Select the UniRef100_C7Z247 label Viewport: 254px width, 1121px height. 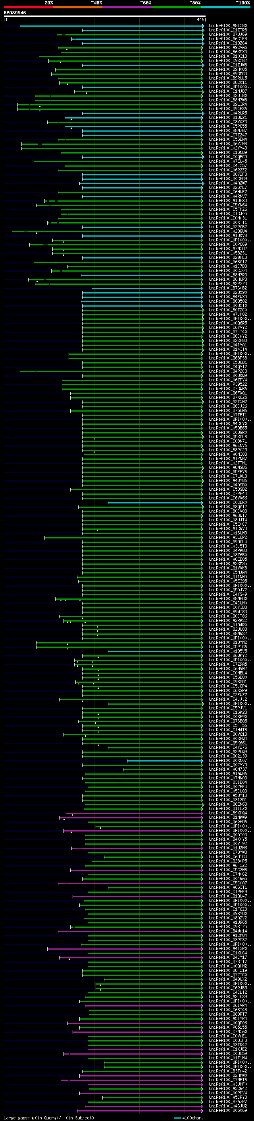tap(228, 135)
